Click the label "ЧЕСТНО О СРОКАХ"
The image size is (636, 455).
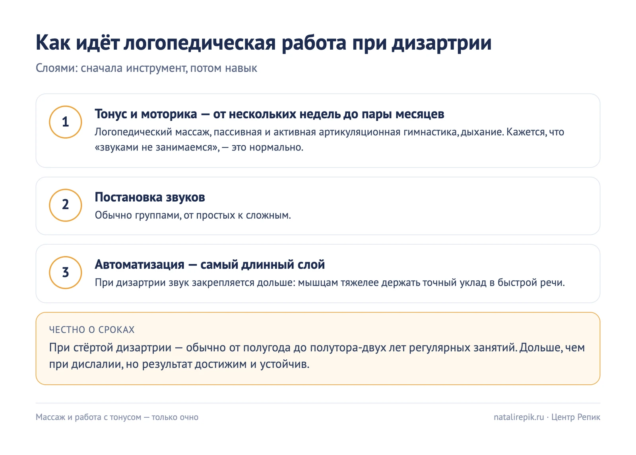pos(92,330)
